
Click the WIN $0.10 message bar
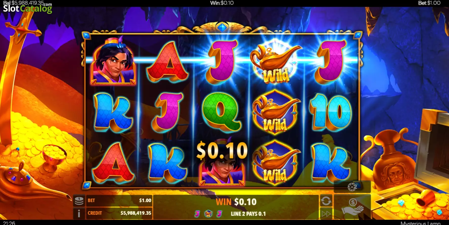(x=236, y=202)
